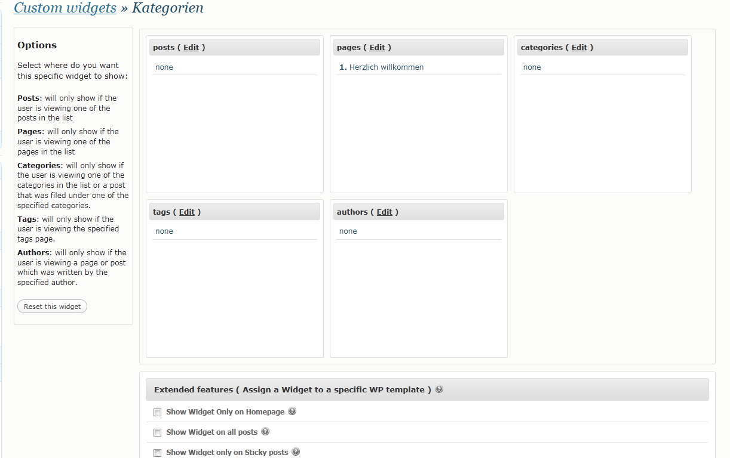Edit the tags list
The image size is (730, 458).
click(x=187, y=212)
